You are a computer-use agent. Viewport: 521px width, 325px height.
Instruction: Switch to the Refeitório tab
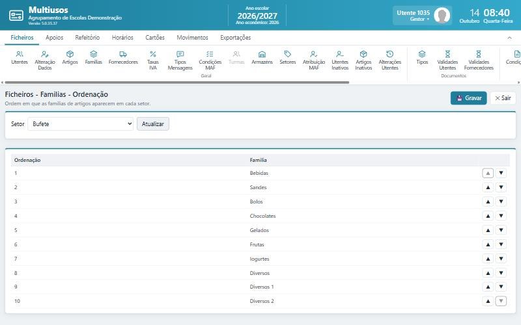tap(87, 38)
